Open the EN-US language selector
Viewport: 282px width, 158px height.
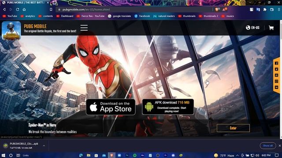click(x=252, y=28)
